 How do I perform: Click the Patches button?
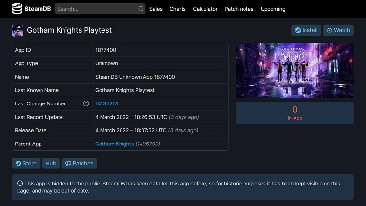pyautogui.click(x=79, y=163)
